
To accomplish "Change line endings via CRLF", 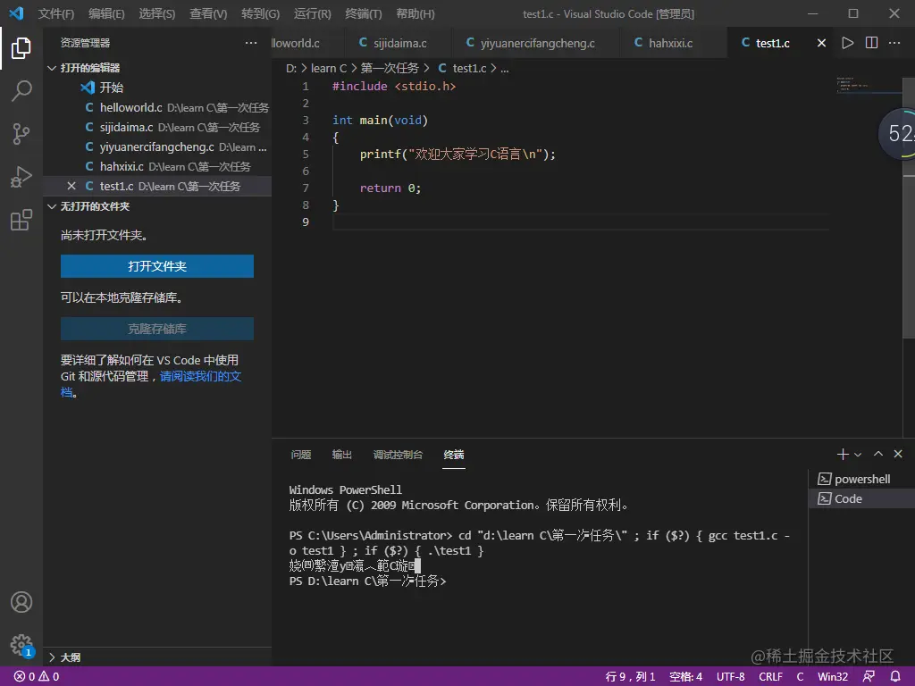I will click(x=770, y=677).
